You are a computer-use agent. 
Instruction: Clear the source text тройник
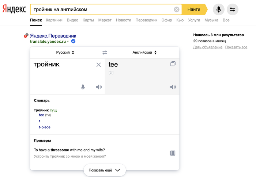[x=98, y=65]
